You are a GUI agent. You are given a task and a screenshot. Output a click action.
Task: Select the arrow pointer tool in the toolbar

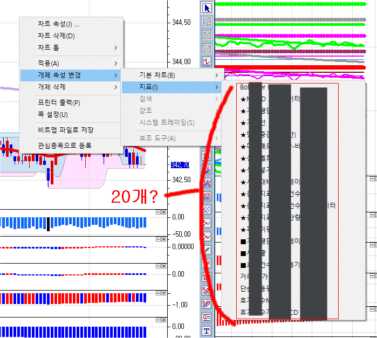(x=207, y=8)
